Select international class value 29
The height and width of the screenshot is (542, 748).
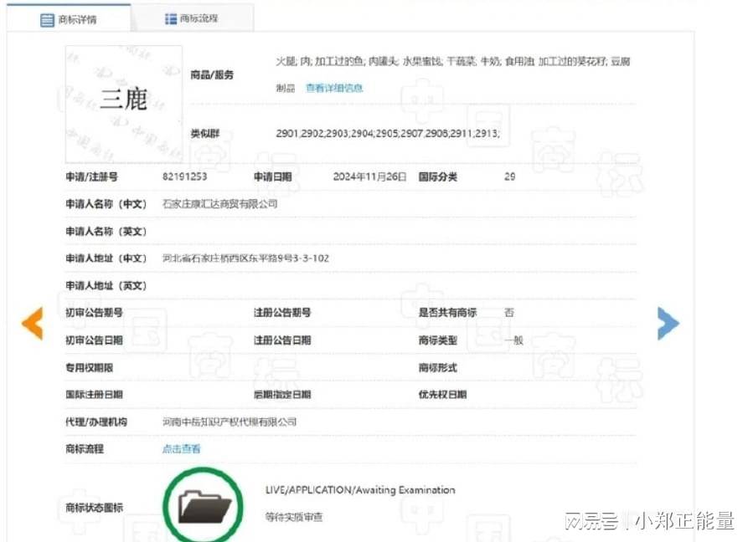pyautogui.click(x=509, y=176)
